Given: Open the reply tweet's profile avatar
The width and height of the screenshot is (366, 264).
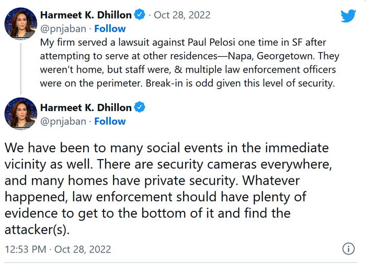Looking at the screenshot, I should pyautogui.click(x=20, y=114).
